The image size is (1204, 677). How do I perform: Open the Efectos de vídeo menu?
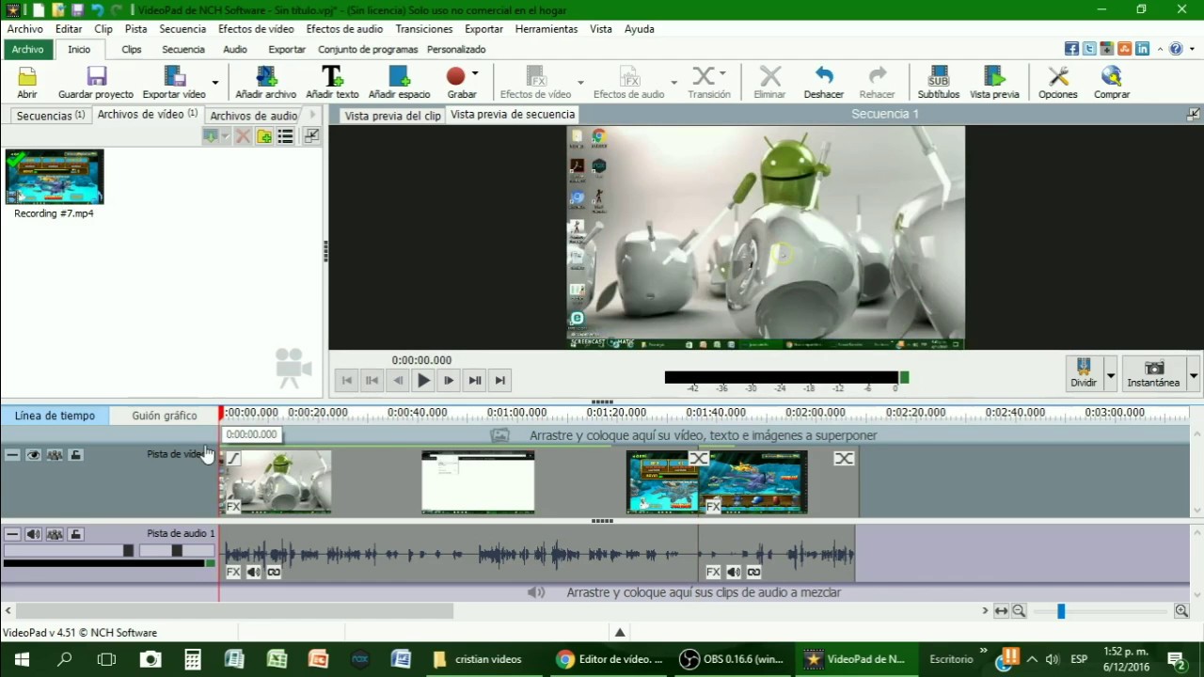pyautogui.click(x=256, y=29)
